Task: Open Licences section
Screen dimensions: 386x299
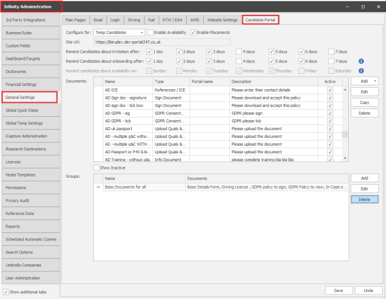Action: (x=31, y=162)
